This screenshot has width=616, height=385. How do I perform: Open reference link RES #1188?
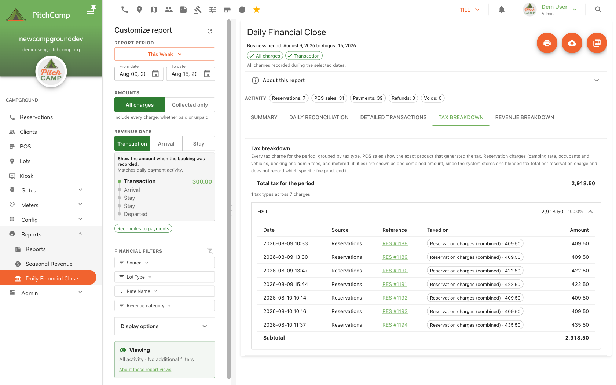(395, 244)
